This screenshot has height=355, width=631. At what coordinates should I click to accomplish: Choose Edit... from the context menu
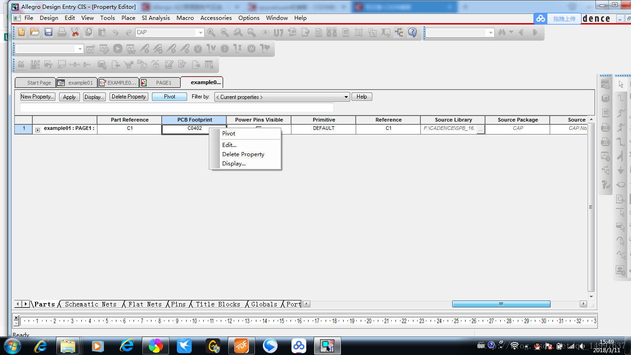point(229,145)
